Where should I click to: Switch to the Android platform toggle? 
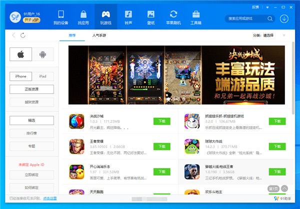pos(42,54)
